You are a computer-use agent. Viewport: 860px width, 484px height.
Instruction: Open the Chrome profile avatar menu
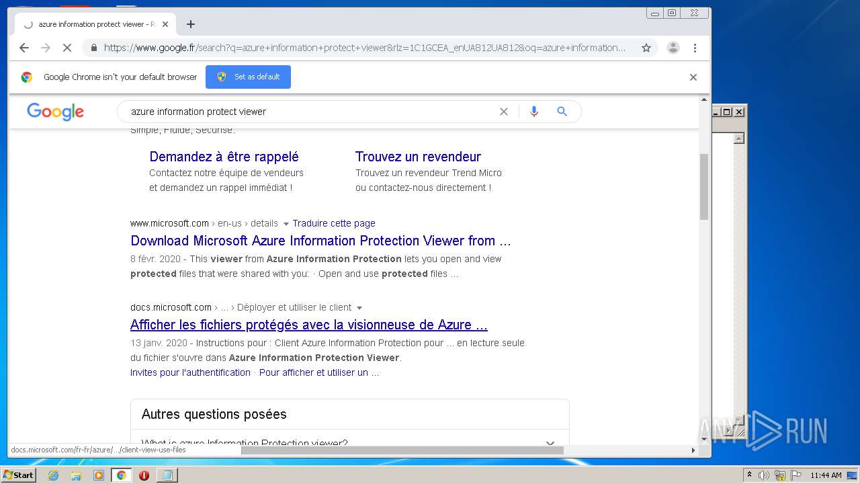[x=673, y=48]
